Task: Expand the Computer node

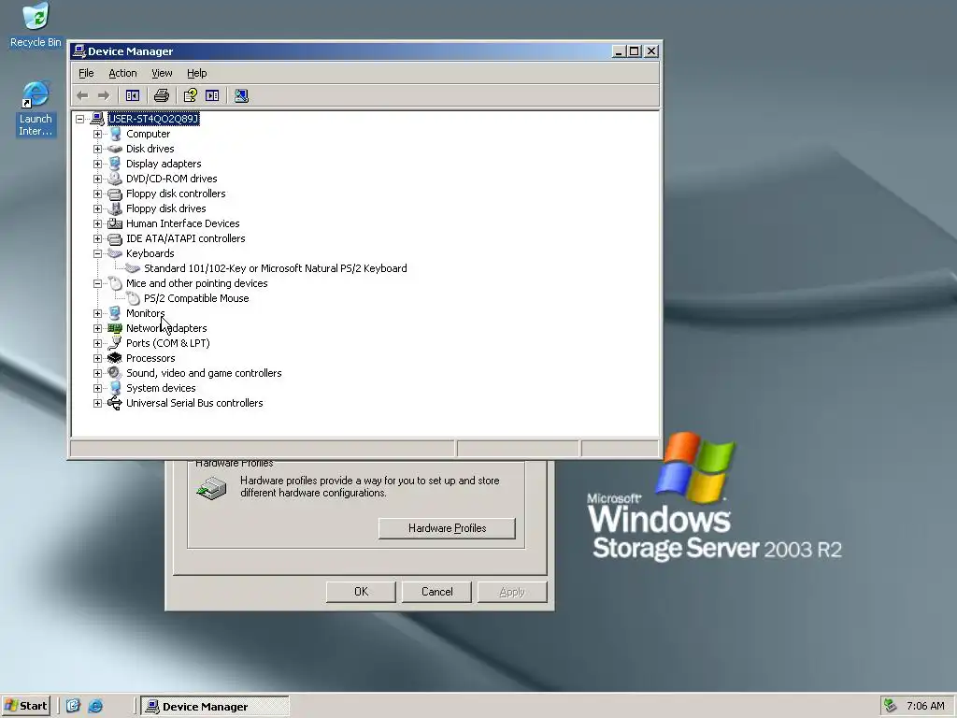Action: tap(97, 134)
